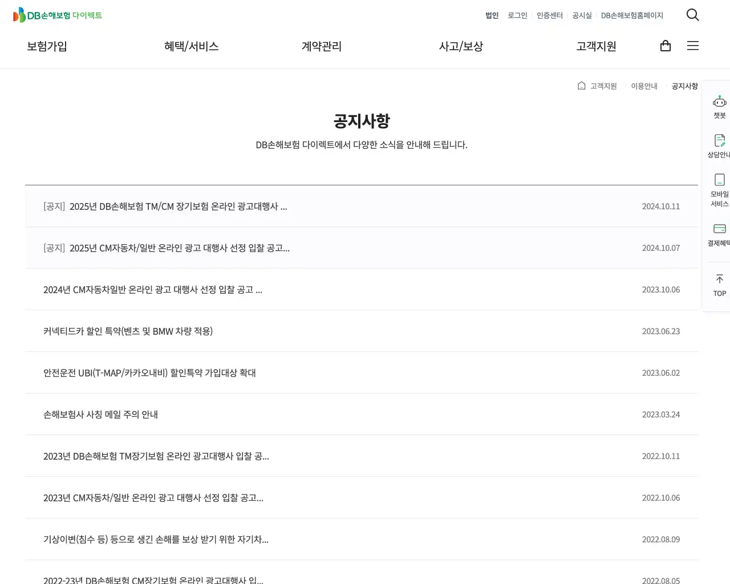Select the 상담안내 consultation guide icon
The image size is (730, 584).
tap(719, 144)
